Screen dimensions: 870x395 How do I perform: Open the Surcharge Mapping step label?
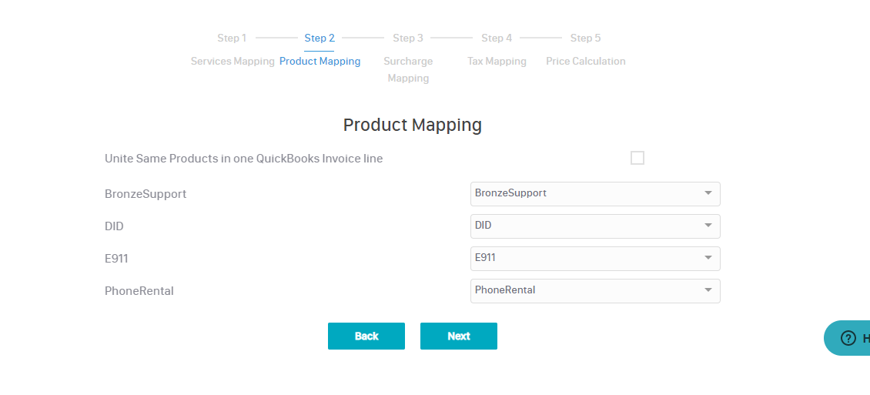pos(408,69)
